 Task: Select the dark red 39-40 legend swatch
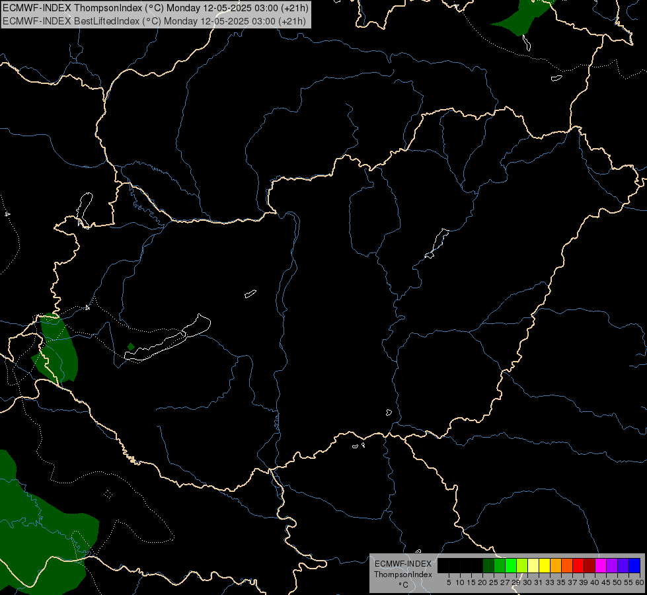[590, 565]
